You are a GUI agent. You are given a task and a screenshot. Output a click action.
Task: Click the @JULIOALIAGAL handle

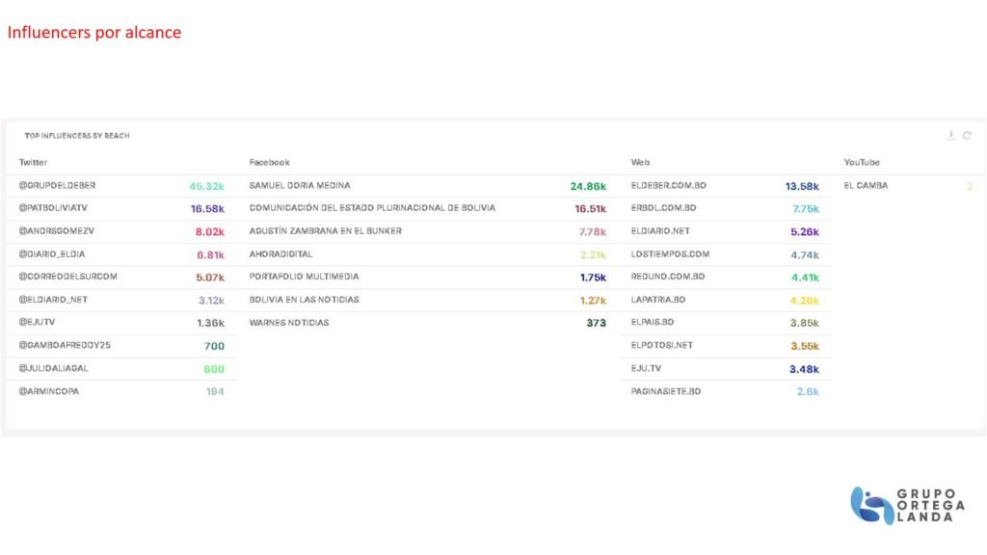[54, 368]
